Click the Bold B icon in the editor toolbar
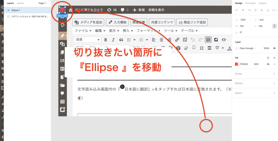This screenshot has width=278, height=141. 105,40
